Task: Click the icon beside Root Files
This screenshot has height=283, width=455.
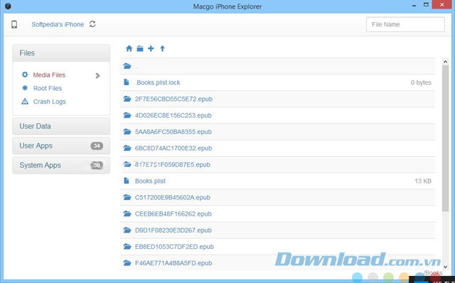Action: (25, 88)
